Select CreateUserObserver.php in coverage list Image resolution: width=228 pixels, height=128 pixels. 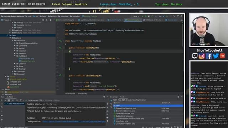pyautogui.click(x=126, y=108)
